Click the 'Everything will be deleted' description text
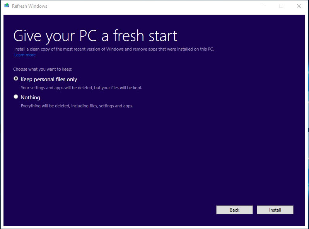309x229 pixels. (77, 106)
